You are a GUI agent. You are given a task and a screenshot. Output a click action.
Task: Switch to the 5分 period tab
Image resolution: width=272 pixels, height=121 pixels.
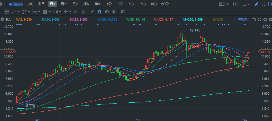click(x=131, y=4)
